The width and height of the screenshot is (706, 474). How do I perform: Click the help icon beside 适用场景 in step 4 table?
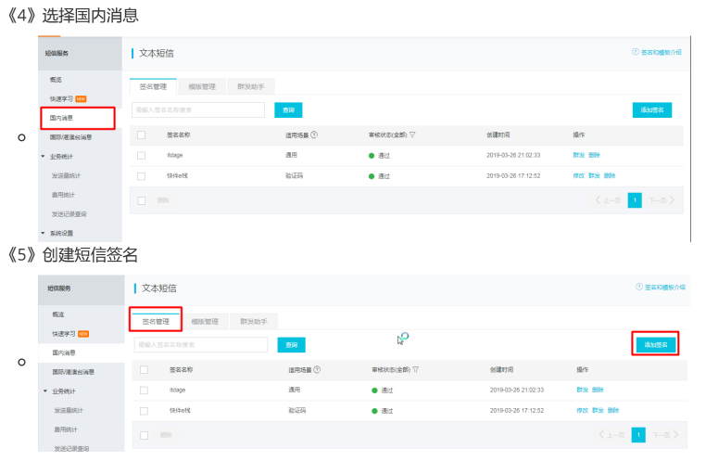(314, 135)
